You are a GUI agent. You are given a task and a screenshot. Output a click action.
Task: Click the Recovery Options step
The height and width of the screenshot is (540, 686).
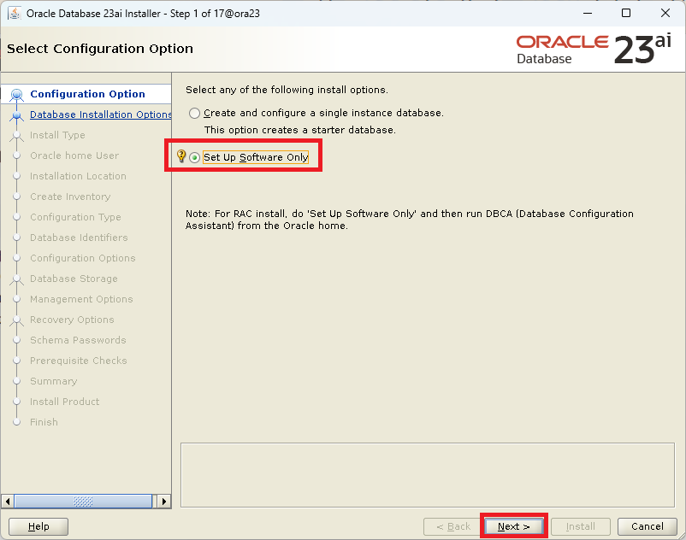pyautogui.click(x=72, y=320)
